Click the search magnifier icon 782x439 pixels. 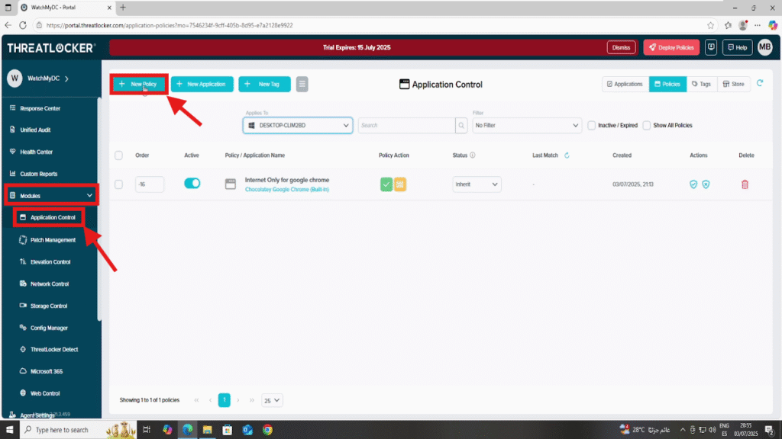tap(461, 126)
